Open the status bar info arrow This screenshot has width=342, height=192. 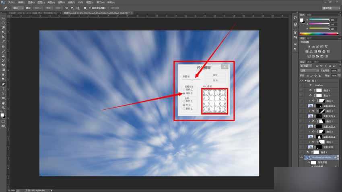(x=52, y=190)
